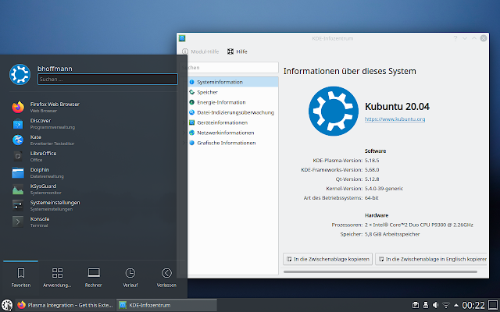Click the KDE-Plasma-Version value 5.18.5
The image size is (500, 312).
click(x=372, y=161)
